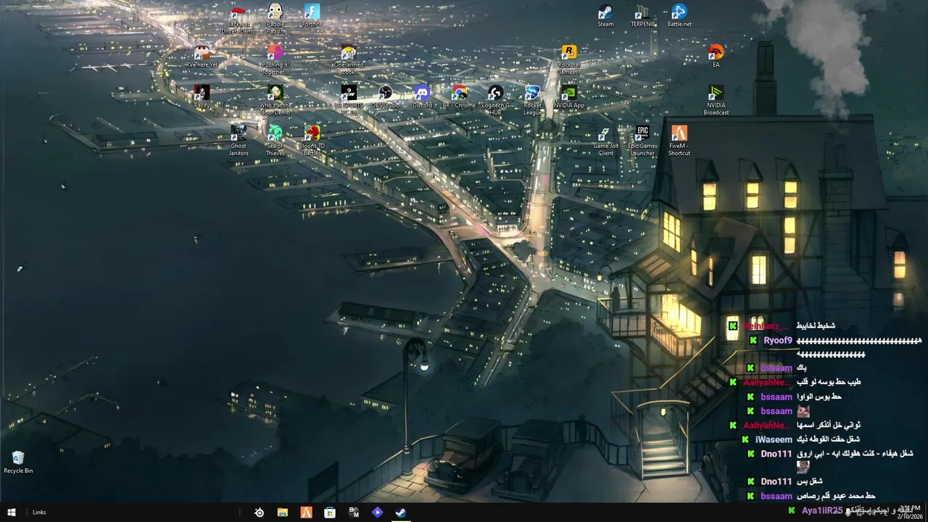This screenshot has width=928, height=522.
Task: Launch the Rocket League desktop icon
Action: point(532,100)
